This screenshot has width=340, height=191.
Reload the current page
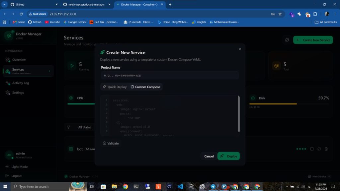21,14
